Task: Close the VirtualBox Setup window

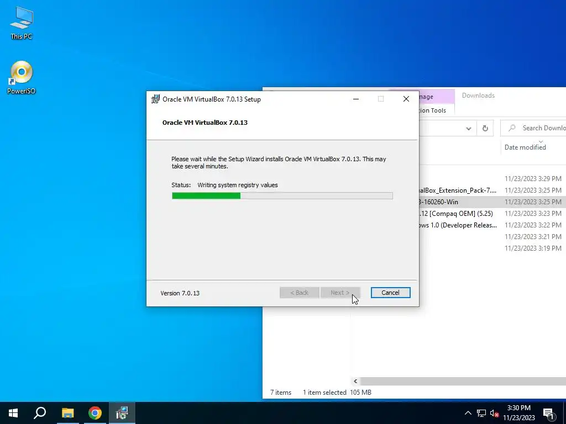Action: (x=406, y=99)
